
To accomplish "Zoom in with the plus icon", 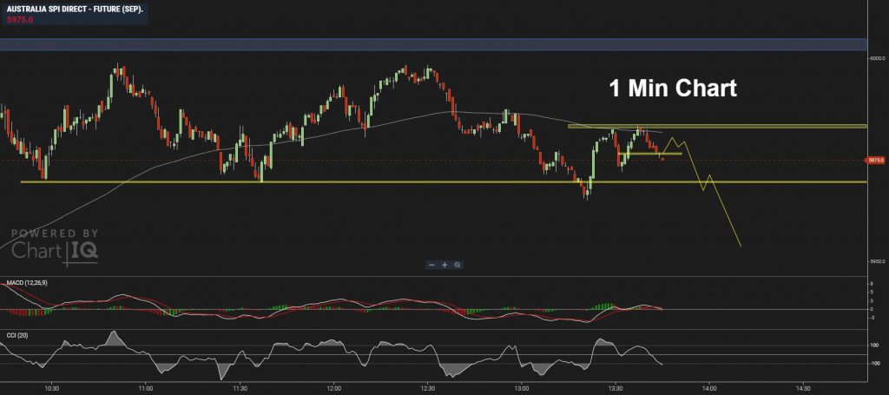I will click(x=444, y=265).
